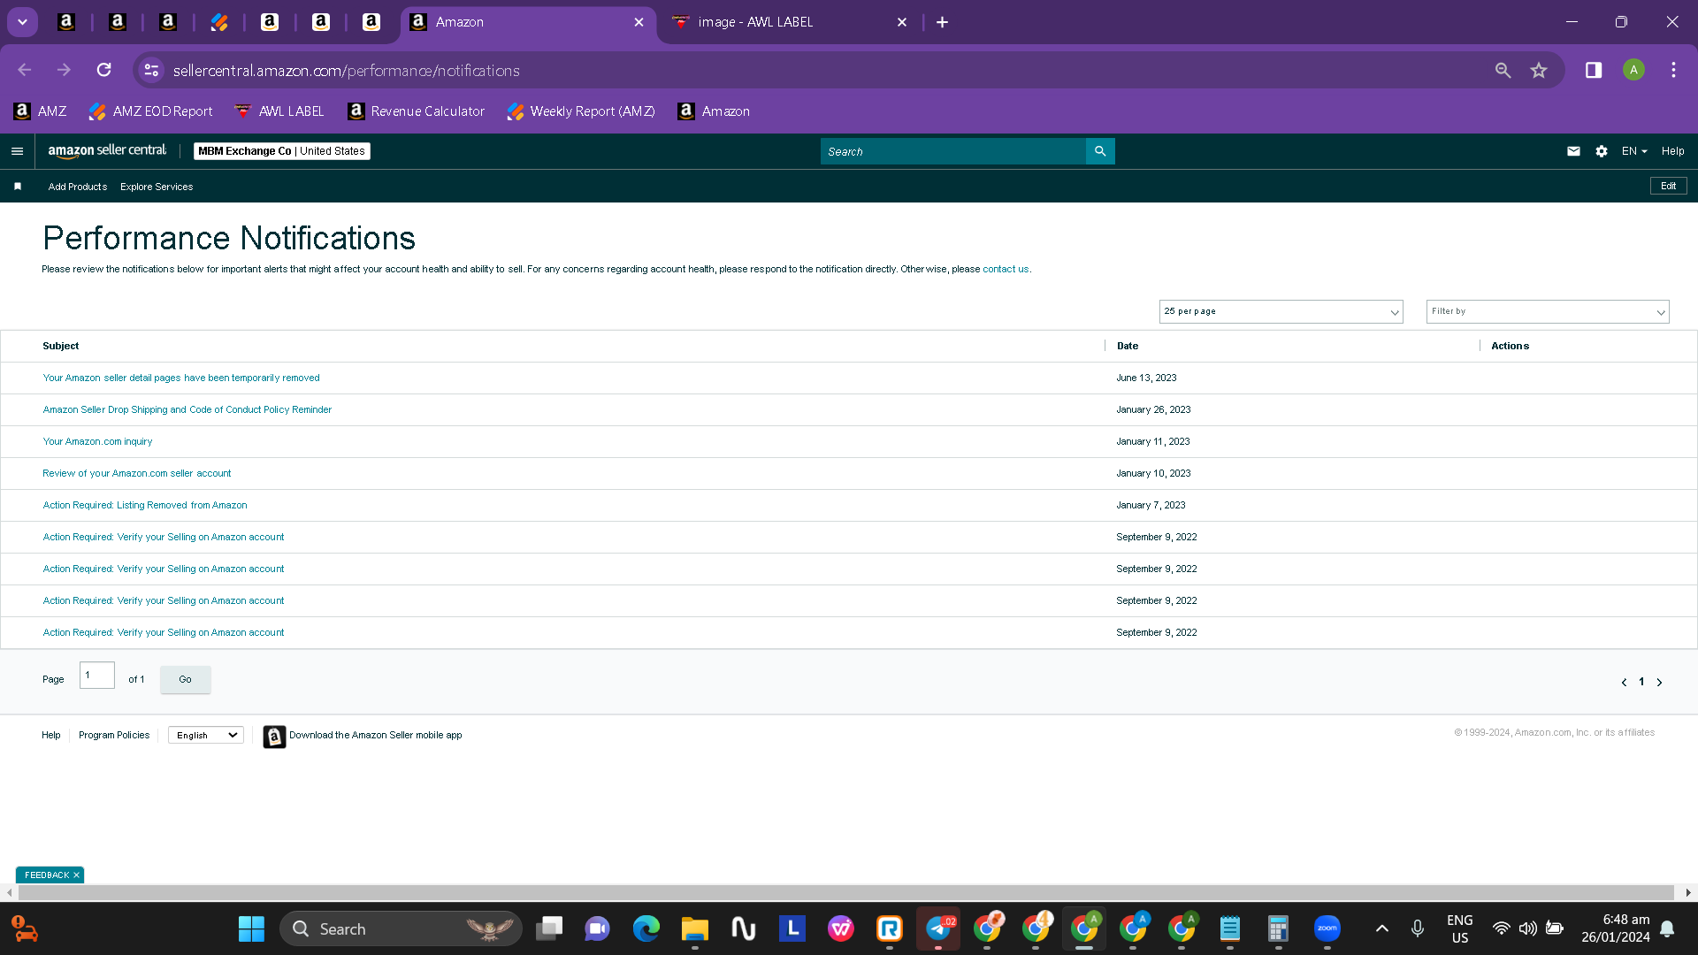Screen dimensions: 1698x955
Task: Open File Explorer from the taskbar
Action: [695, 928]
